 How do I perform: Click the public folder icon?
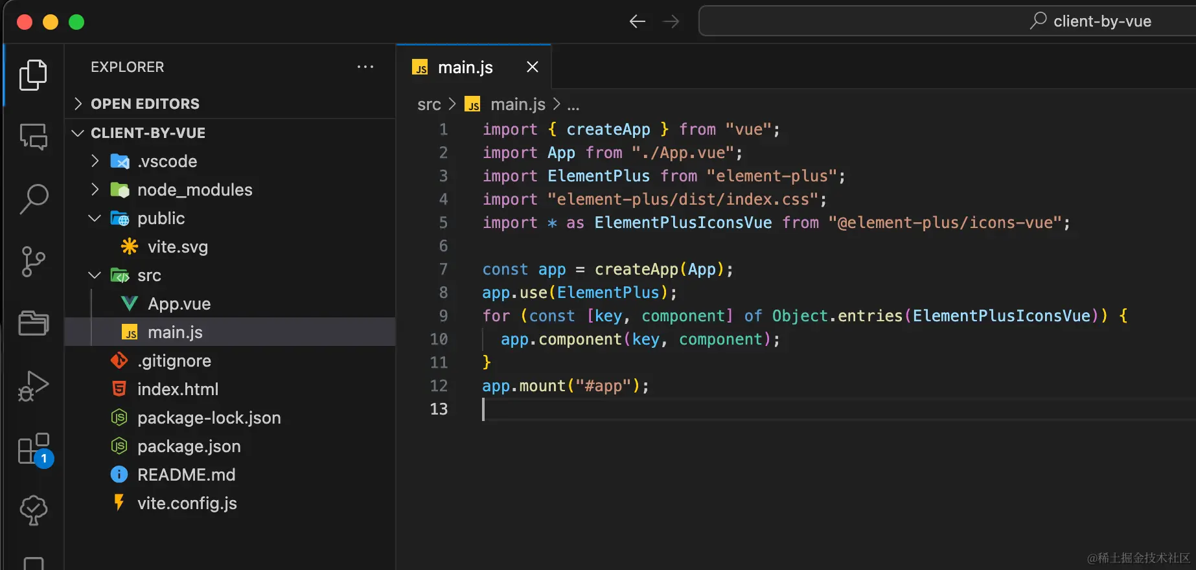[x=120, y=218]
